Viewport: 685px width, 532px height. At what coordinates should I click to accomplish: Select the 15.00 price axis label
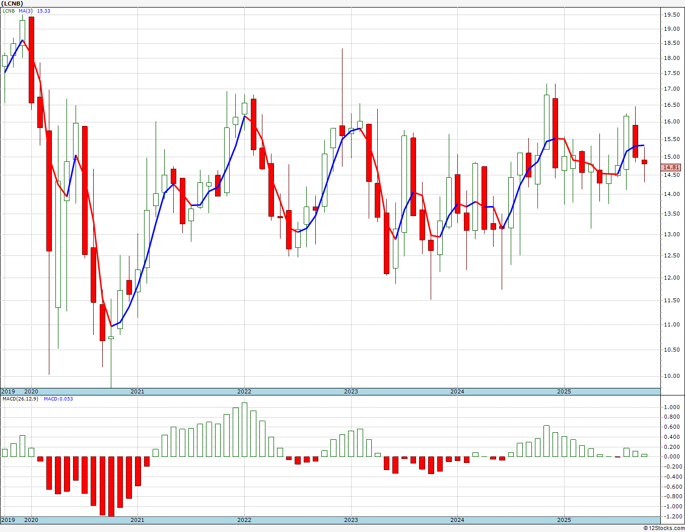(671, 157)
